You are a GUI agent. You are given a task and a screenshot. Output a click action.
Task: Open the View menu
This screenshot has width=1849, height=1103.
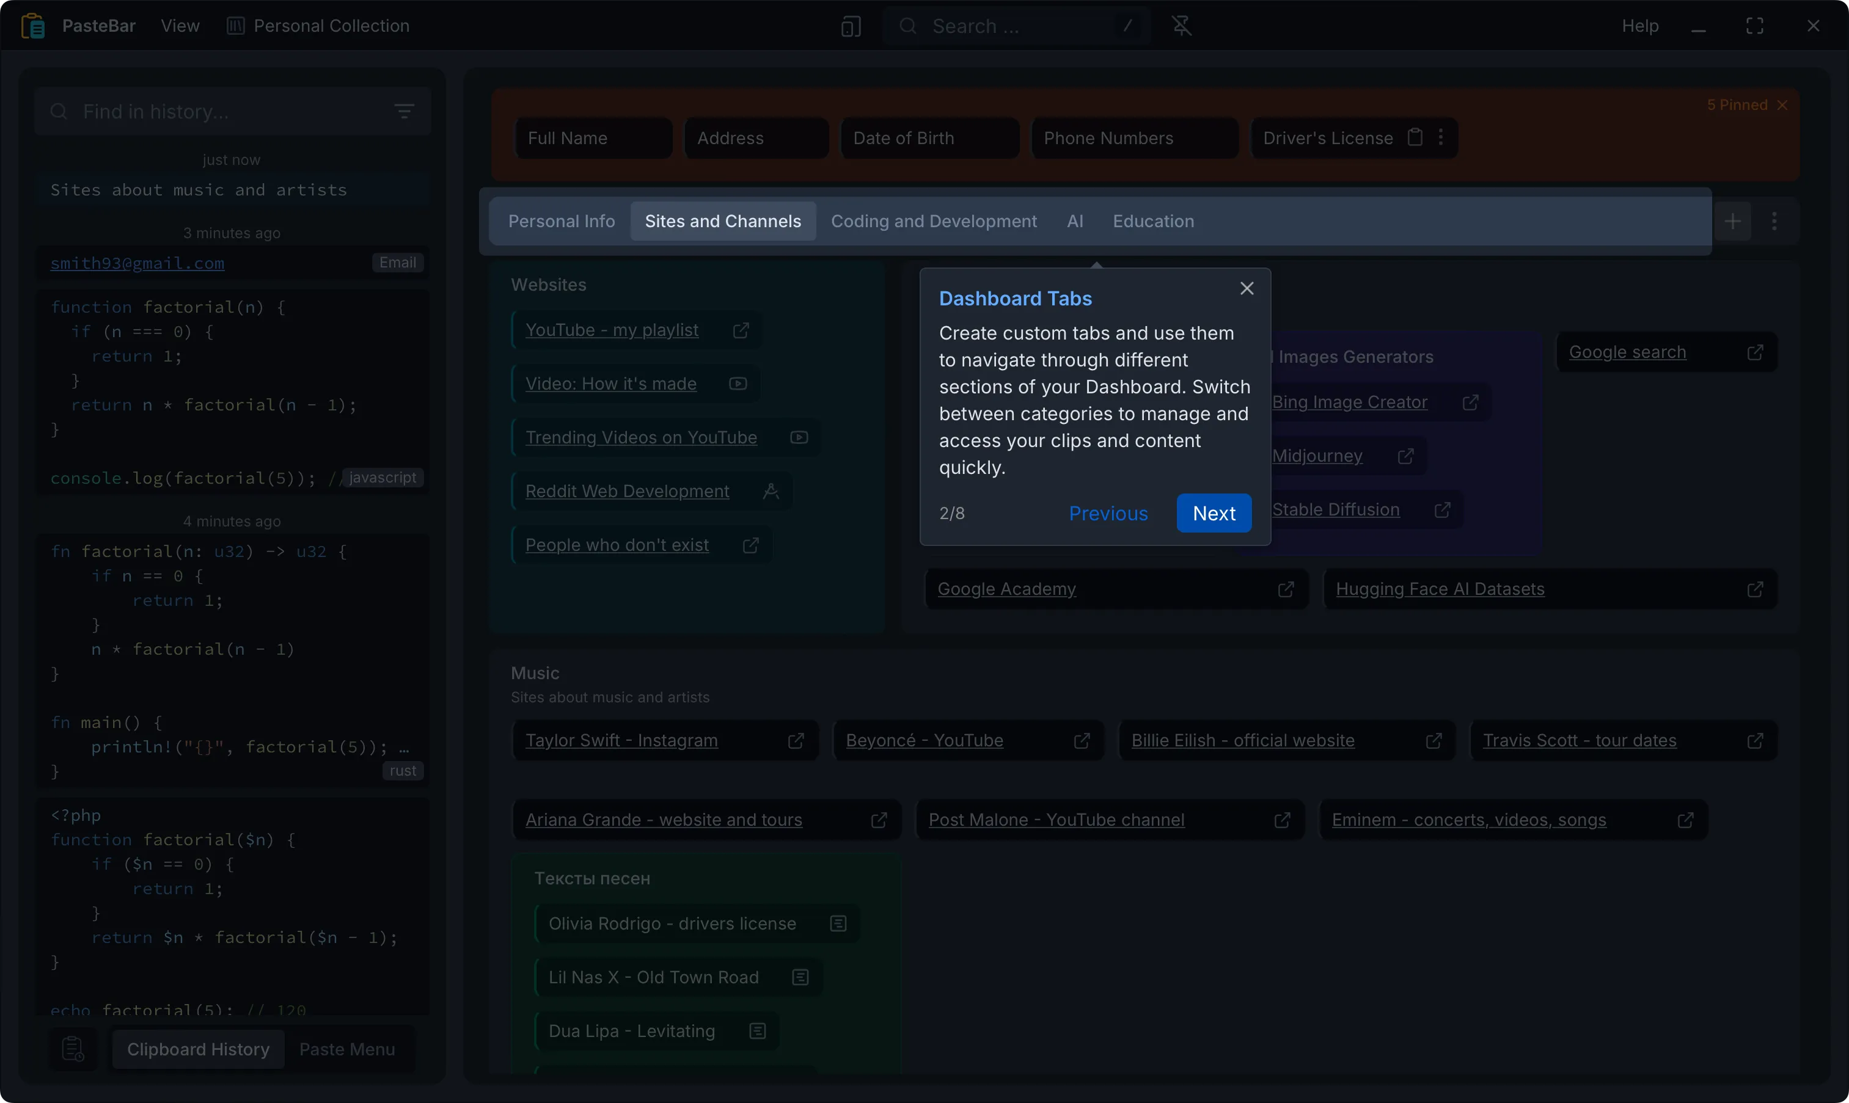tap(180, 26)
